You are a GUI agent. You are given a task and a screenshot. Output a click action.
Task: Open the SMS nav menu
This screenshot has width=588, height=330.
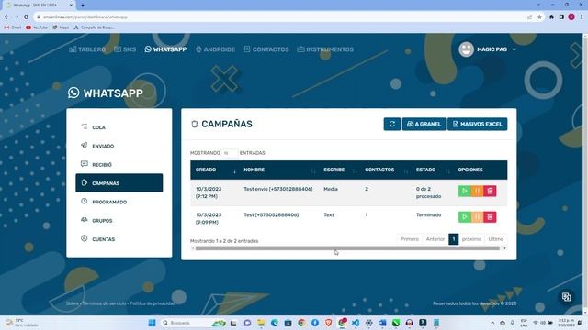(x=125, y=49)
